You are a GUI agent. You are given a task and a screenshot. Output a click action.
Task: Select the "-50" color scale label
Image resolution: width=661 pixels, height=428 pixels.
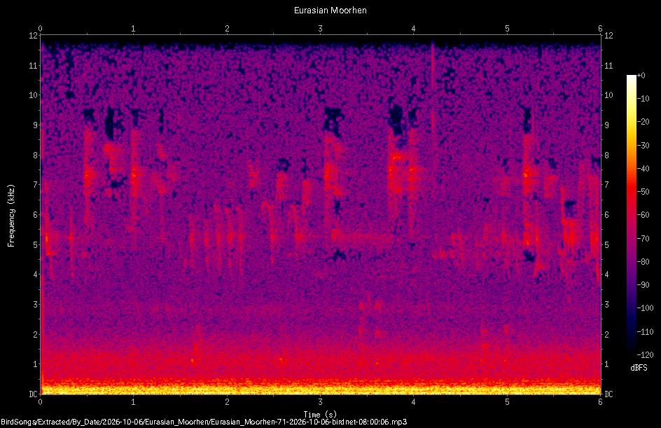643,192
